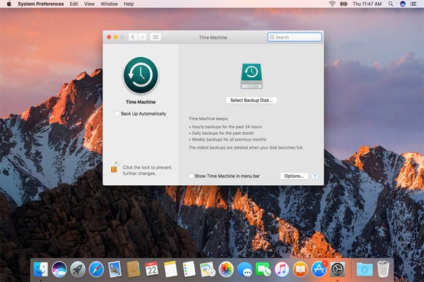Open Notification Center in menu bar
The height and width of the screenshot is (282, 424).
click(x=414, y=4)
